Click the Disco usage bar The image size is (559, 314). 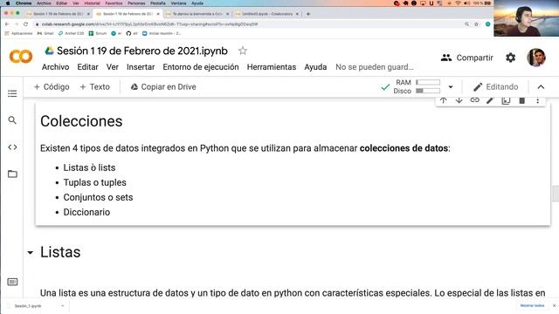tap(428, 91)
